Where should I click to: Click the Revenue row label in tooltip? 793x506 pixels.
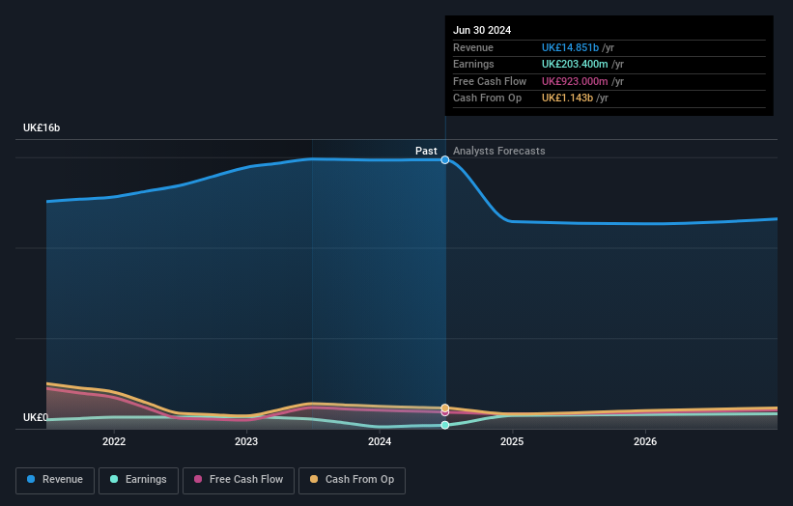coord(473,47)
